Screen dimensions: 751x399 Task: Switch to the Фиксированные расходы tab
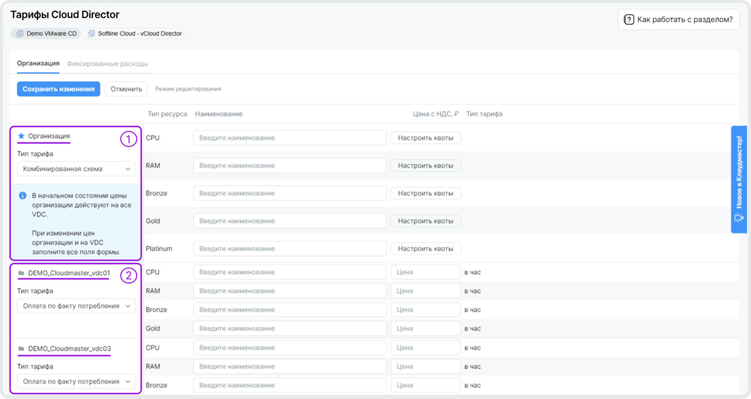pyautogui.click(x=107, y=64)
